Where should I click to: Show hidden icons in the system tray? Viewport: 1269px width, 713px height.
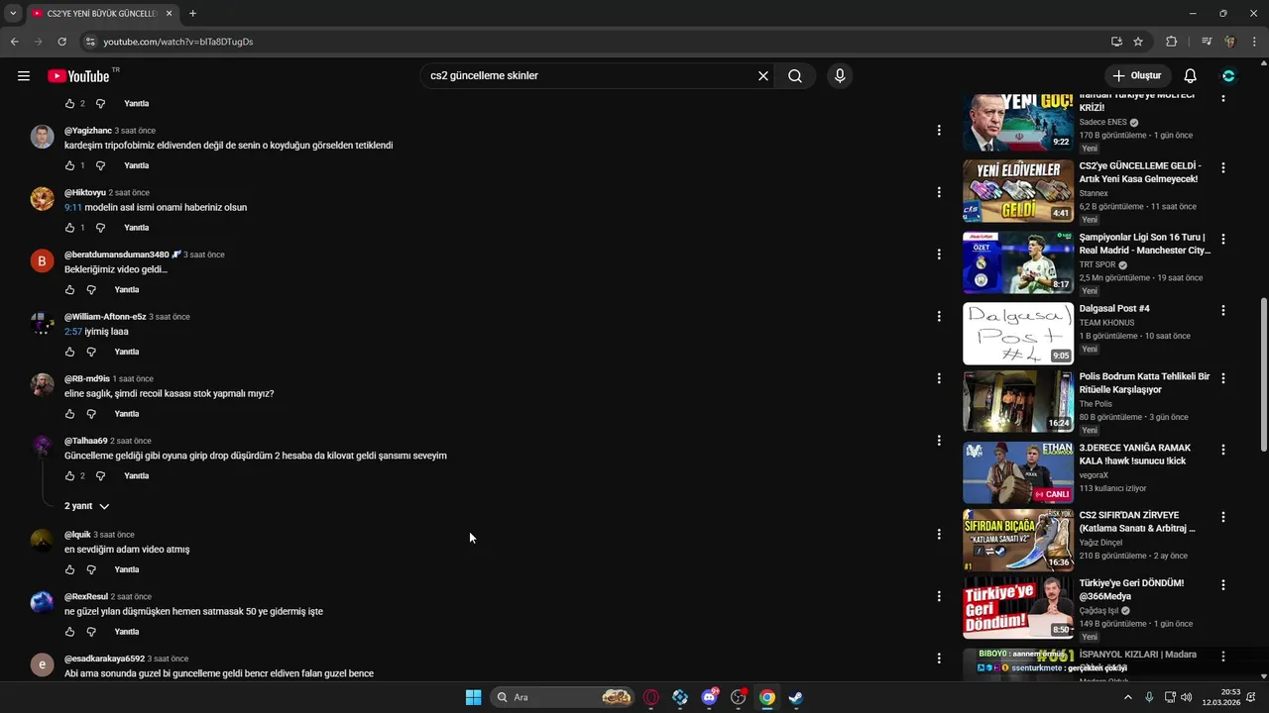click(1127, 697)
